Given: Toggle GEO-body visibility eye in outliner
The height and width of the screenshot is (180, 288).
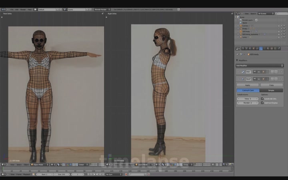Looking at the screenshot, I should point(279,32).
